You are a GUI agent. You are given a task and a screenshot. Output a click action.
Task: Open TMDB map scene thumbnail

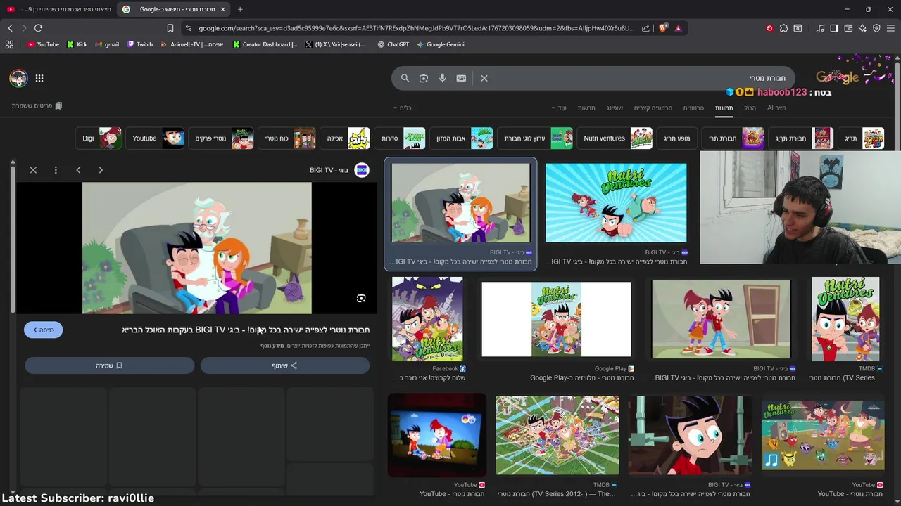(557, 435)
